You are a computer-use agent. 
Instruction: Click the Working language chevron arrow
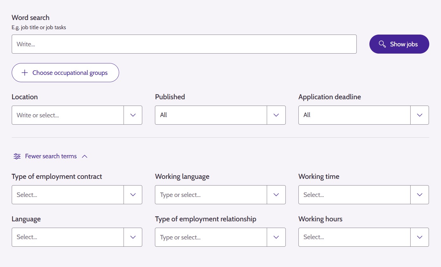[276, 195]
